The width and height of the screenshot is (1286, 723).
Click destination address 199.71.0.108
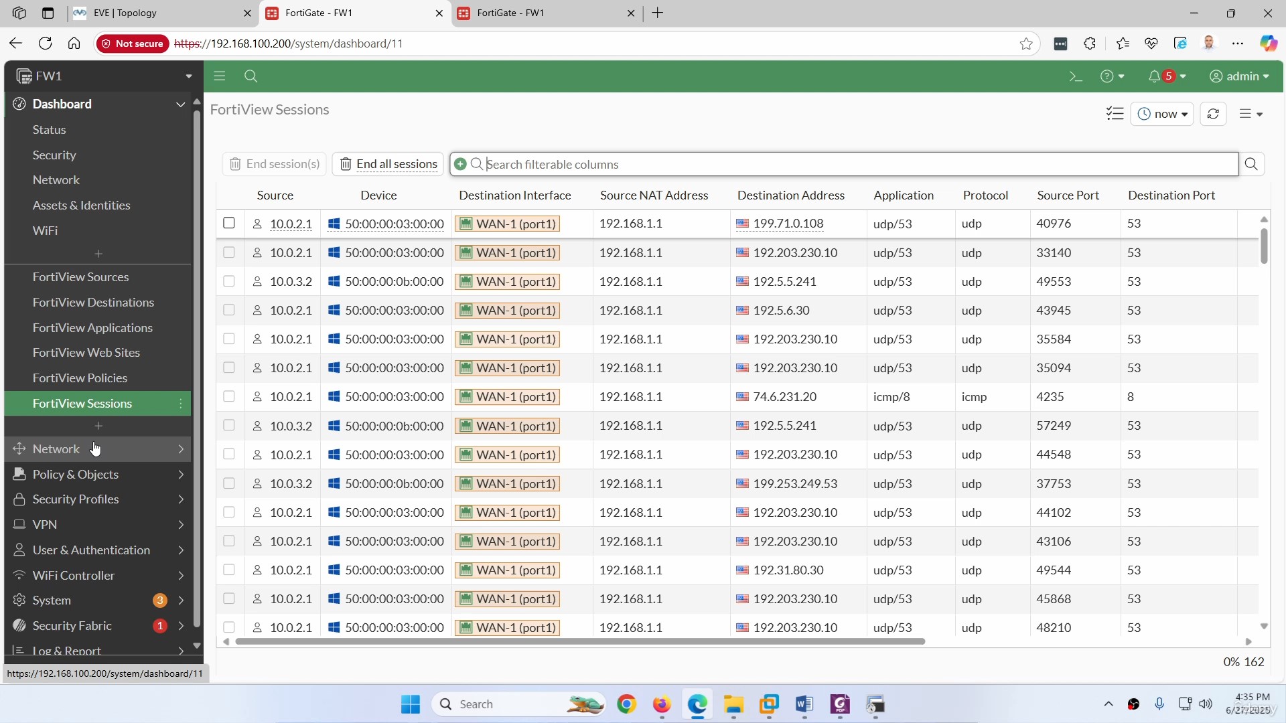[x=788, y=224]
